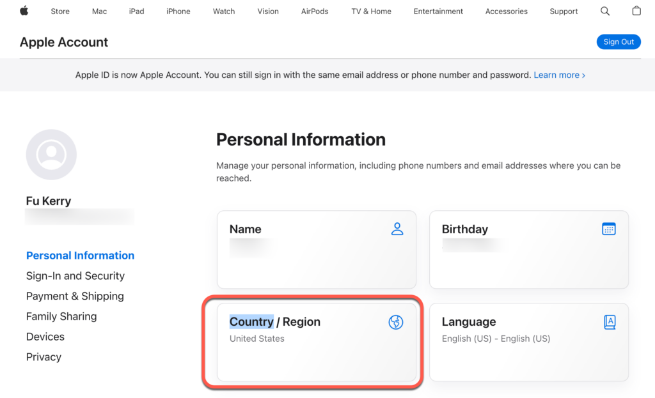Image resolution: width=655 pixels, height=398 pixels.
Task: Click the profile avatar picture
Action: (51, 155)
